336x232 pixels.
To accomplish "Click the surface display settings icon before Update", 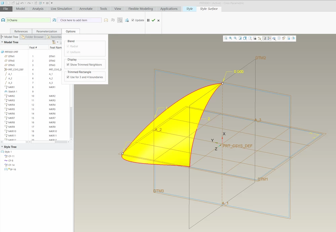I will [127, 20].
